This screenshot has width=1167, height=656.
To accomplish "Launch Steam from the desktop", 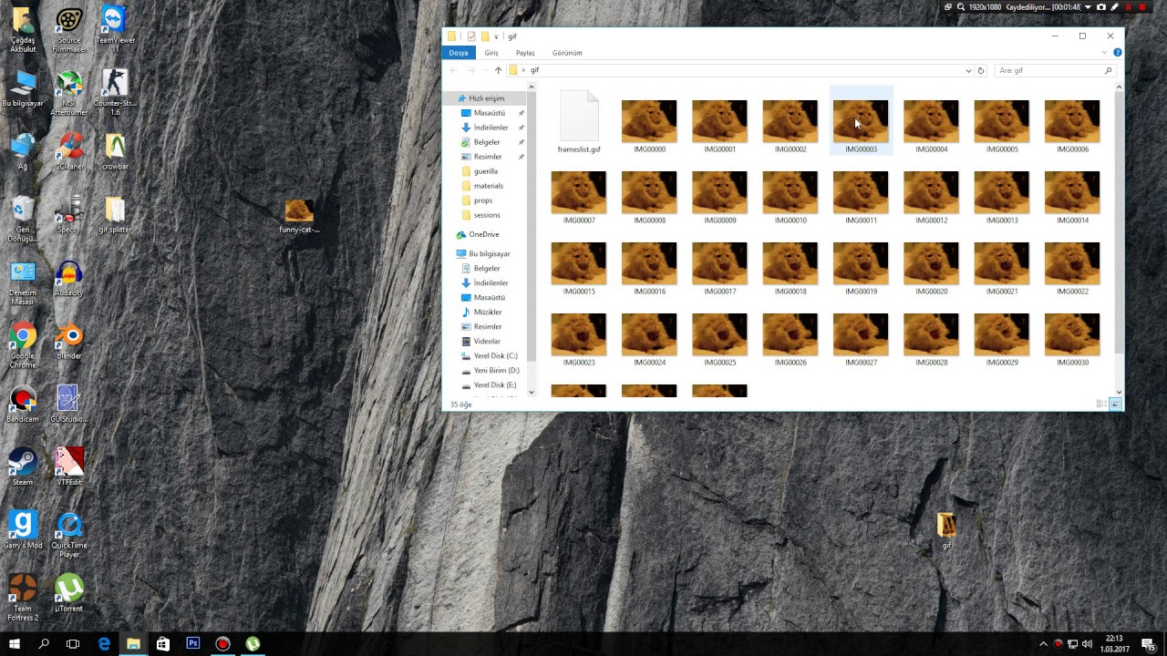I will point(23,467).
